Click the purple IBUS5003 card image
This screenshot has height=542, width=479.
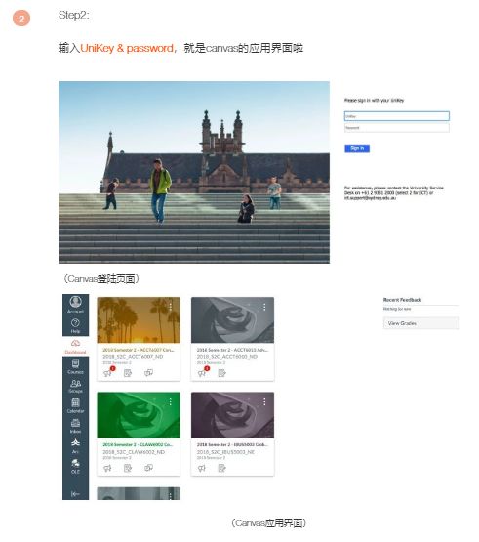tap(232, 415)
